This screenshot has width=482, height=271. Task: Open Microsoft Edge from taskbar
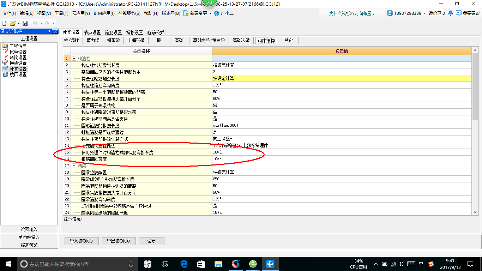click(x=183, y=264)
